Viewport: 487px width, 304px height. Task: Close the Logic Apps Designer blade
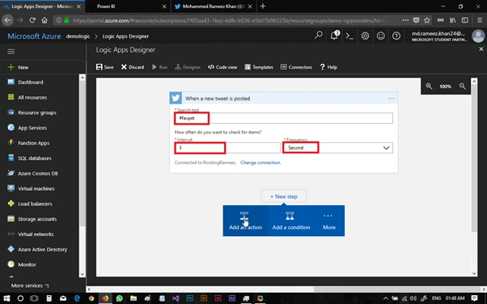click(x=481, y=49)
